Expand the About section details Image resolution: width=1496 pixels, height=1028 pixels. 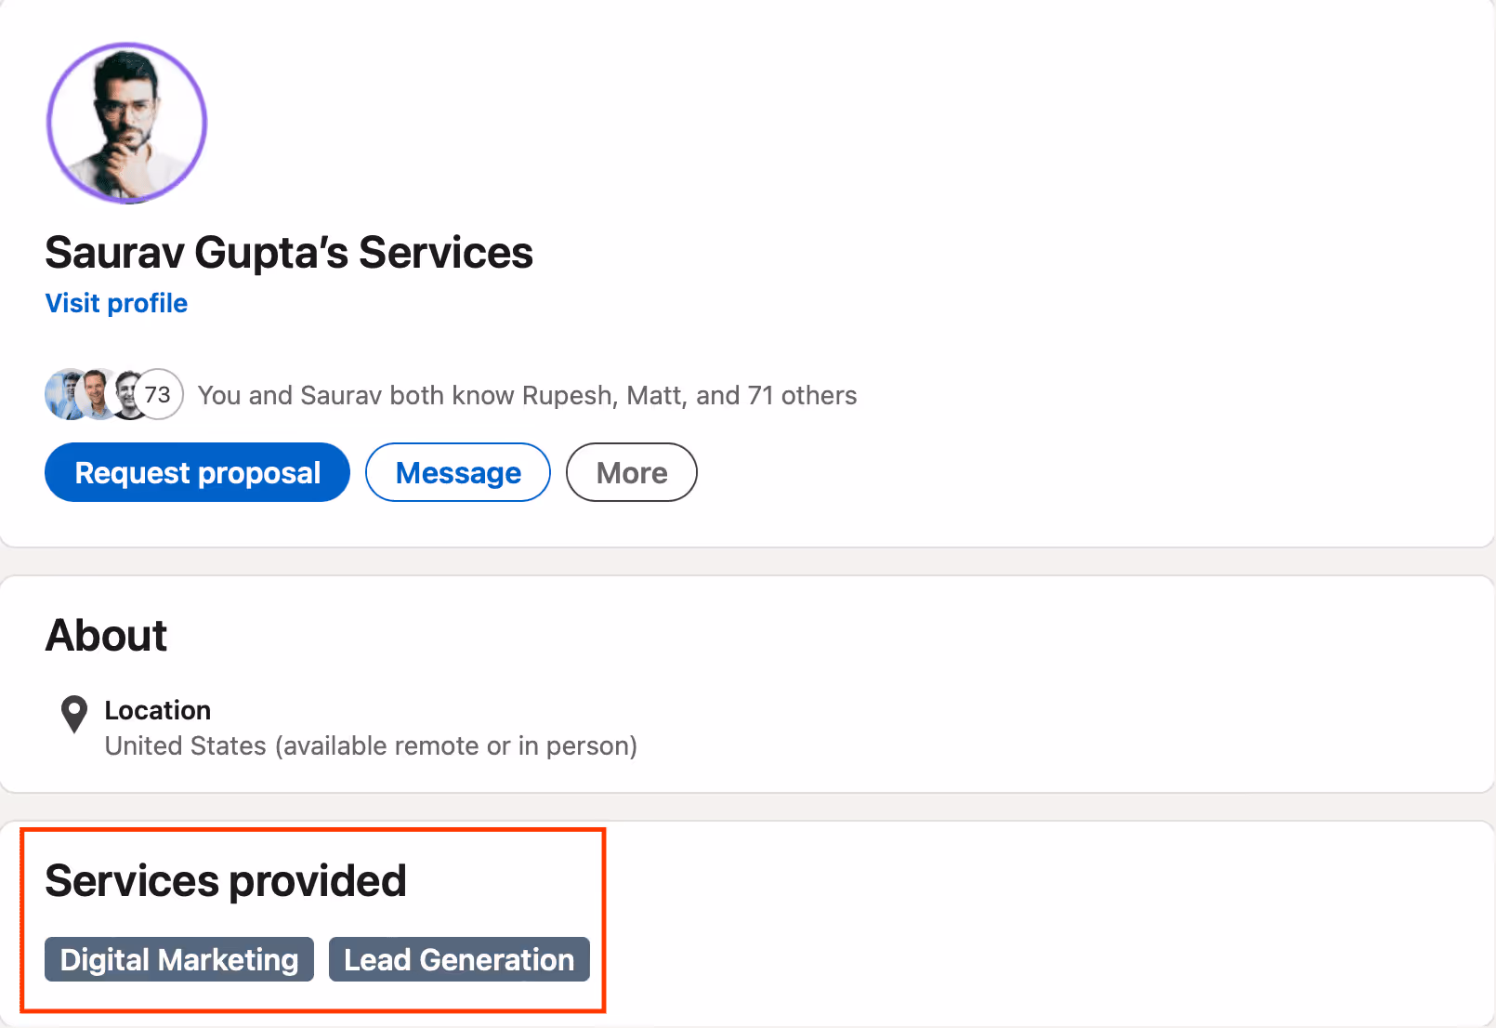(x=106, y=635)
